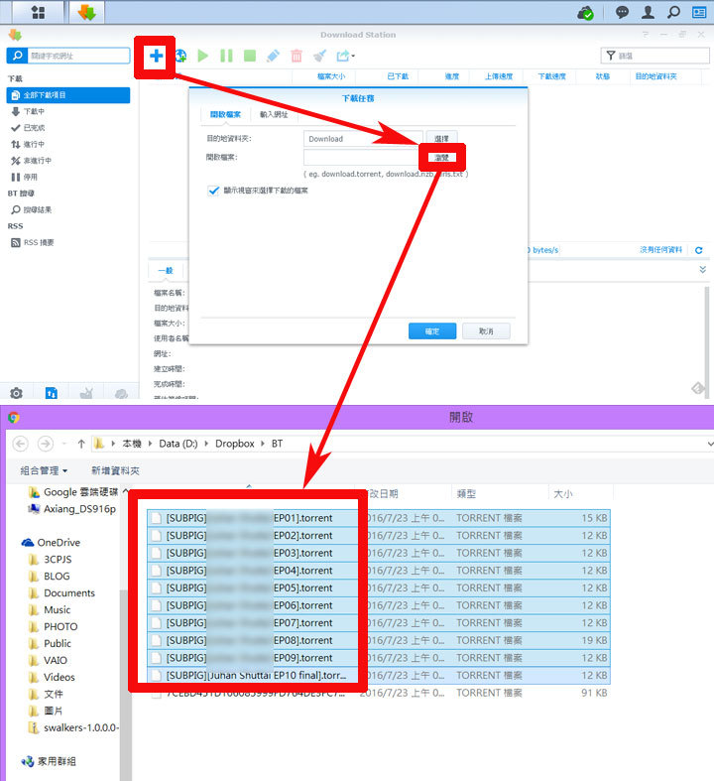The width and height of the screenshot is (714, 781).
Task: Click the browse button for open file
Action: 442,158
